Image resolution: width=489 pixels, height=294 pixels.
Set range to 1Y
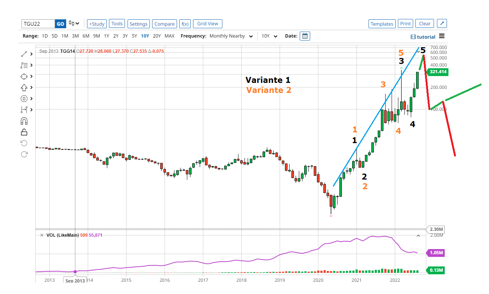coord(107,36)
